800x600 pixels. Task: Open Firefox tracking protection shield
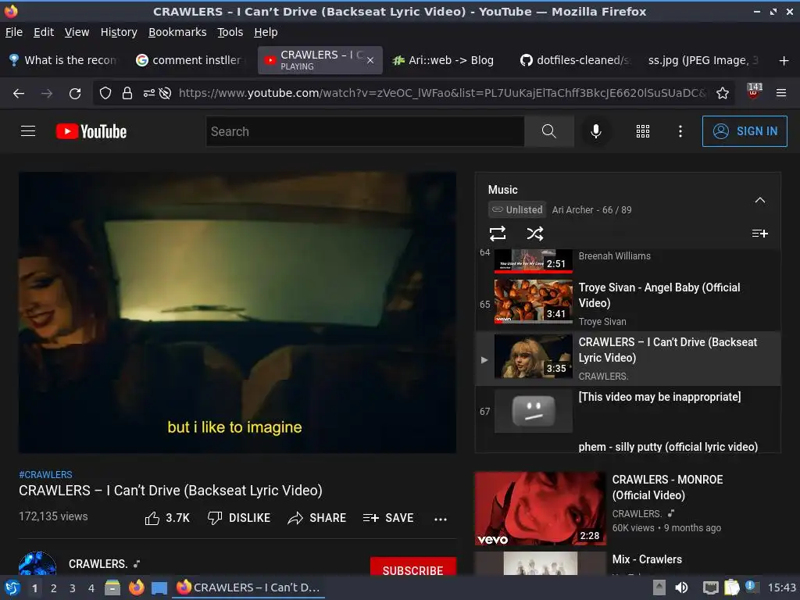click(105, 94)
